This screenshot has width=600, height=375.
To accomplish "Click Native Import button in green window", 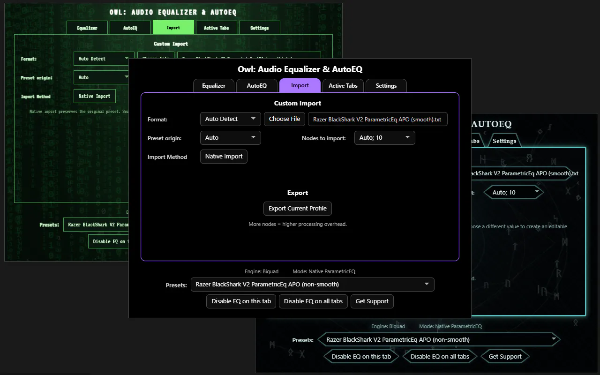I will (x=95, y=96).
